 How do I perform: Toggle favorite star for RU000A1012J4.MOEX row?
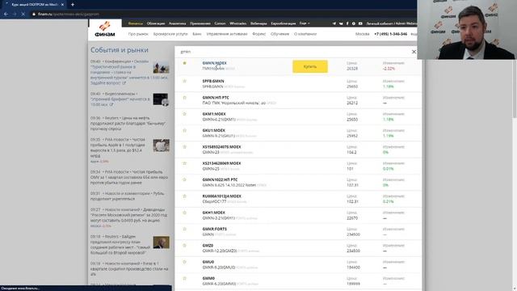tap(185, 196)
